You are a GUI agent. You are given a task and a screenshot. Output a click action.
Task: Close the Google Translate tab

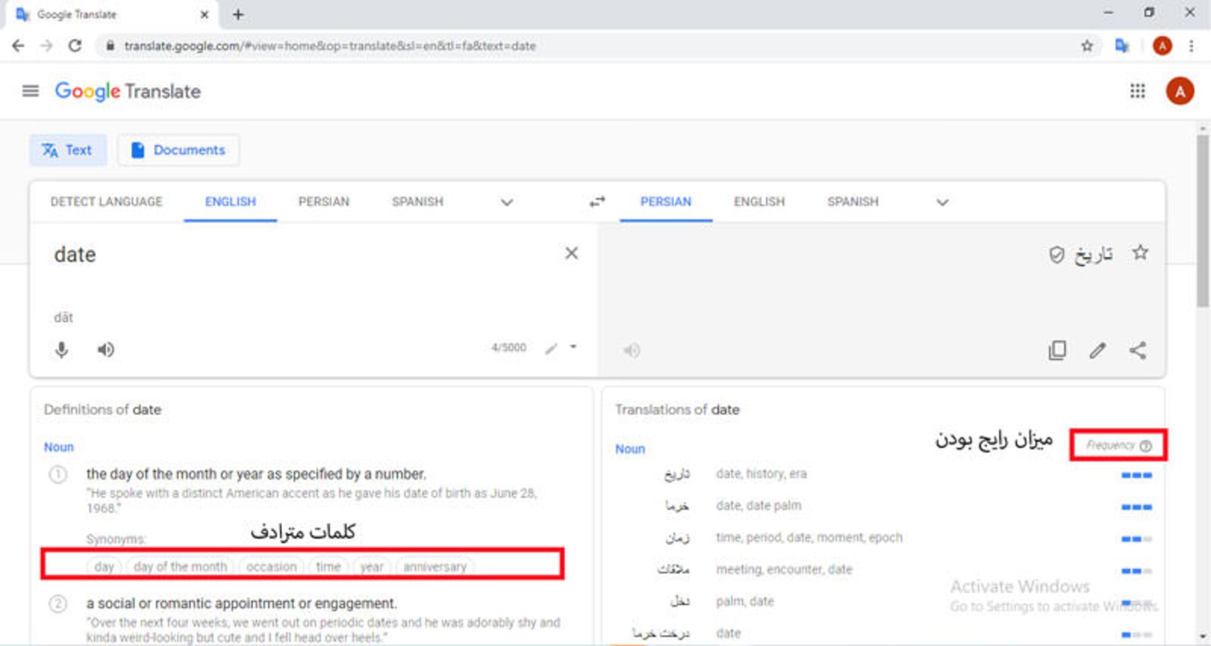(204, 14)
